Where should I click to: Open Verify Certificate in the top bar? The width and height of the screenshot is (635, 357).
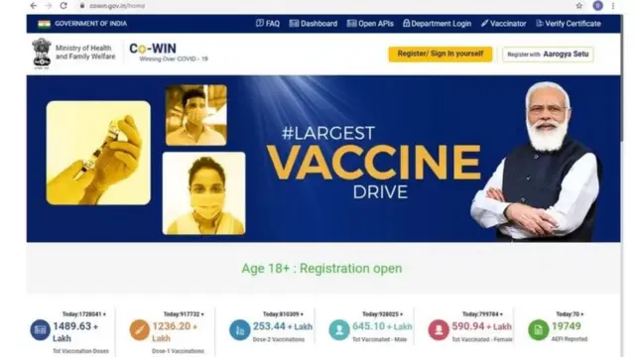point(569,24)
